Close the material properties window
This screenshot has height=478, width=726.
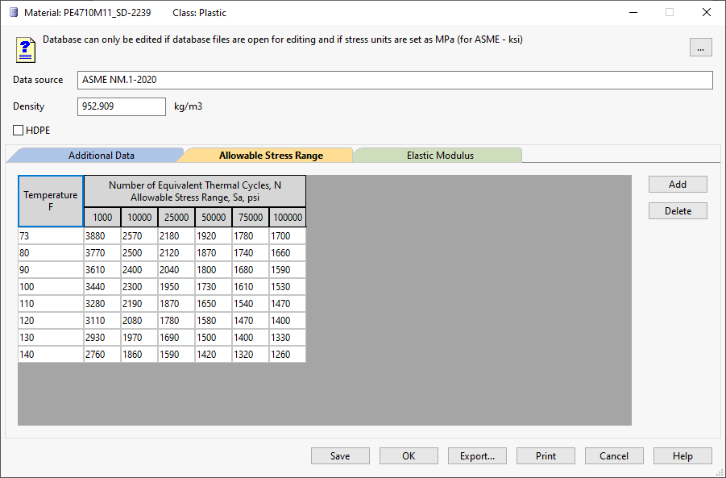(x=706, y=13)
